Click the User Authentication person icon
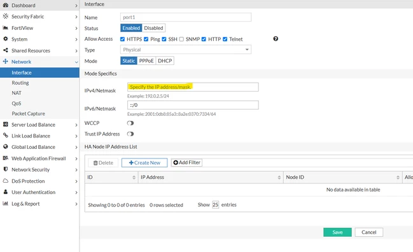The height and width of the screenshot is (252, 413). click(x=5, y=192)
